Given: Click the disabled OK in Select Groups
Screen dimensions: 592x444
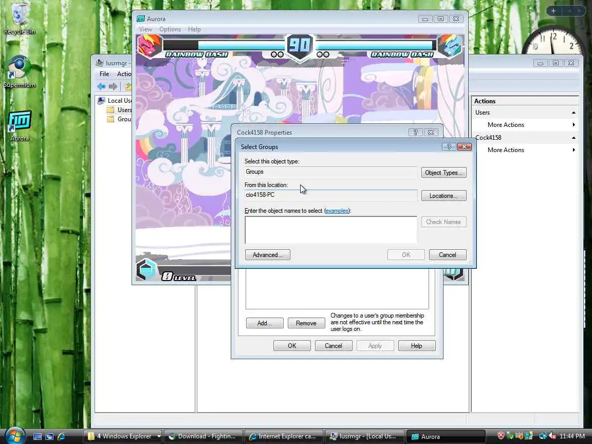Looking at the screenshot, I should pos(406,255).
